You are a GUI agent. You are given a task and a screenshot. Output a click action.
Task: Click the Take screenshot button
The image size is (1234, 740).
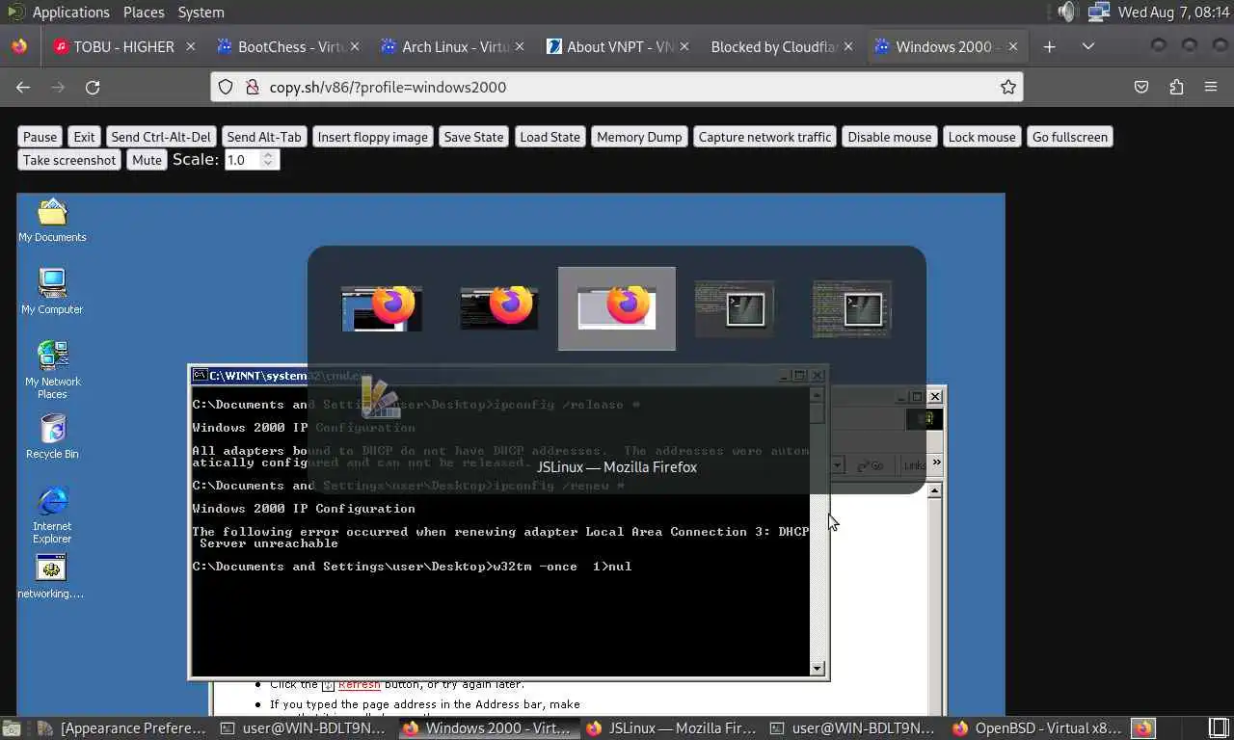tap(69, 160)
